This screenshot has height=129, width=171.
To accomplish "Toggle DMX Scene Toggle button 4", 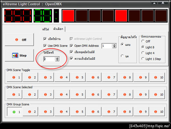I will [62, 77].
